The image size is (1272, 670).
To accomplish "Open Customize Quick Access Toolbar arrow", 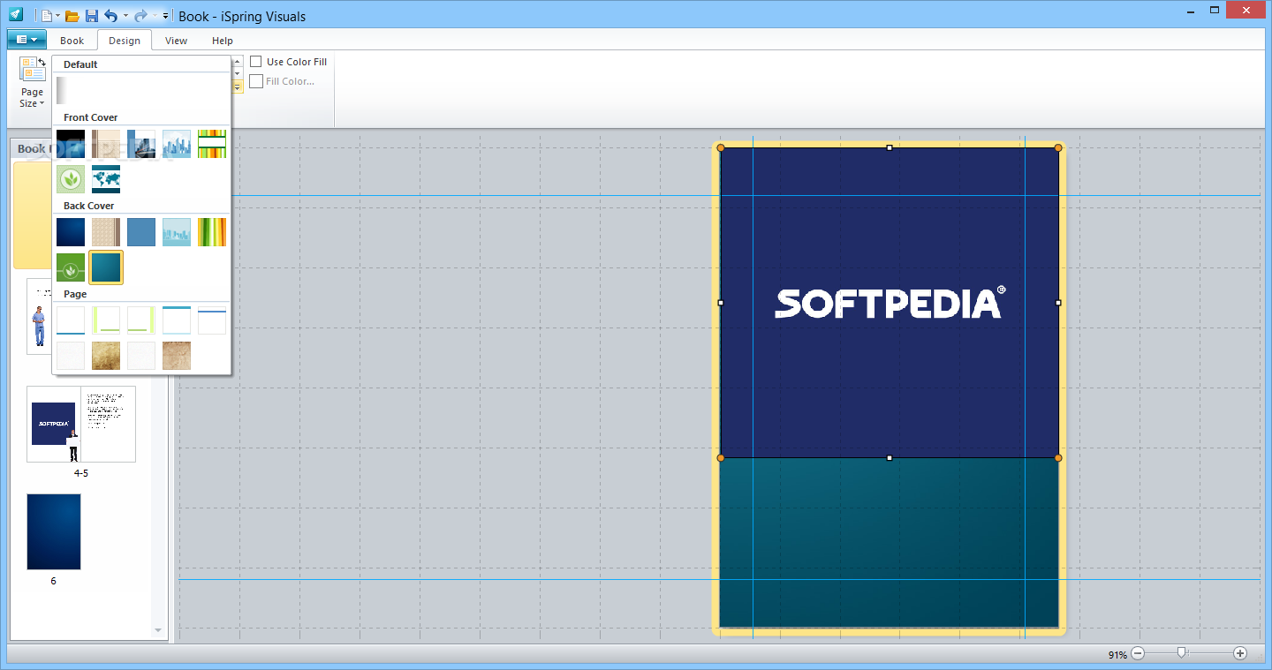I will pyautogui.click(x=166, y=16).
